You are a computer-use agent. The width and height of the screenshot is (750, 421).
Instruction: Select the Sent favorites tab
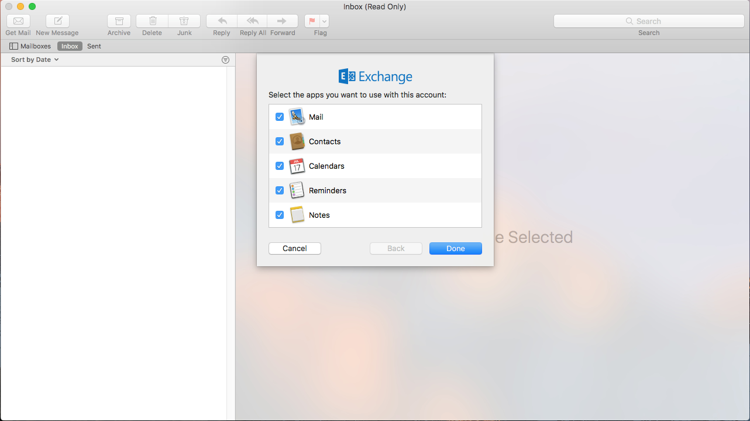coord(94,46)
